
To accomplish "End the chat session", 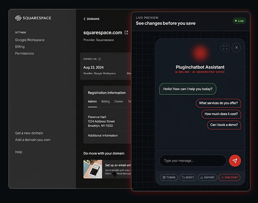I will (229, 177).
